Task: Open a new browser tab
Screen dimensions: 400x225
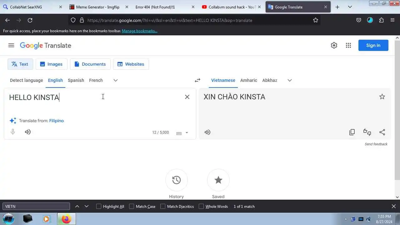Action: [337, 7]
